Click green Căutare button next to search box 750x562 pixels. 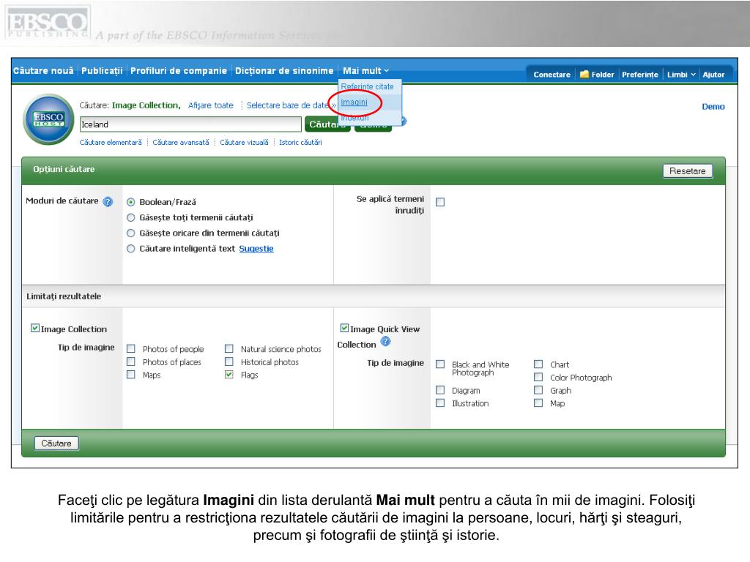[x=327, y=124]
